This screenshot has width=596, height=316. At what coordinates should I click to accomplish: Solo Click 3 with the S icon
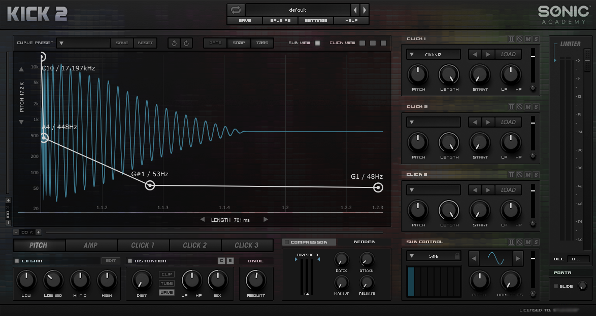(536, 175)
